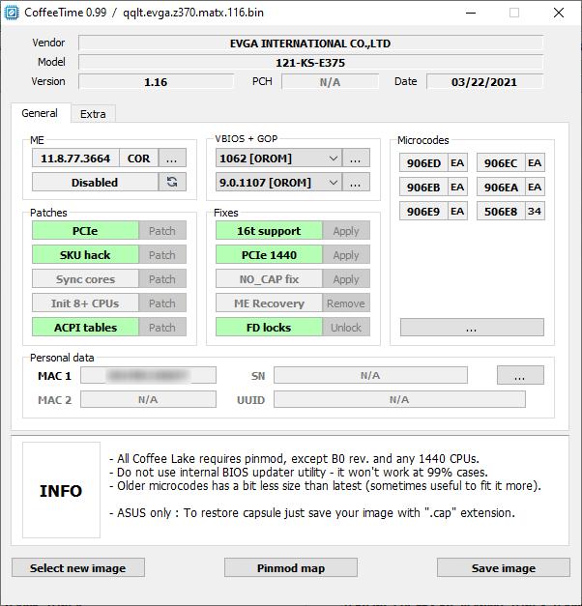Click the ME Recovery status label
The width and height of the screenshot is (582, 606).
coord(269,303)
